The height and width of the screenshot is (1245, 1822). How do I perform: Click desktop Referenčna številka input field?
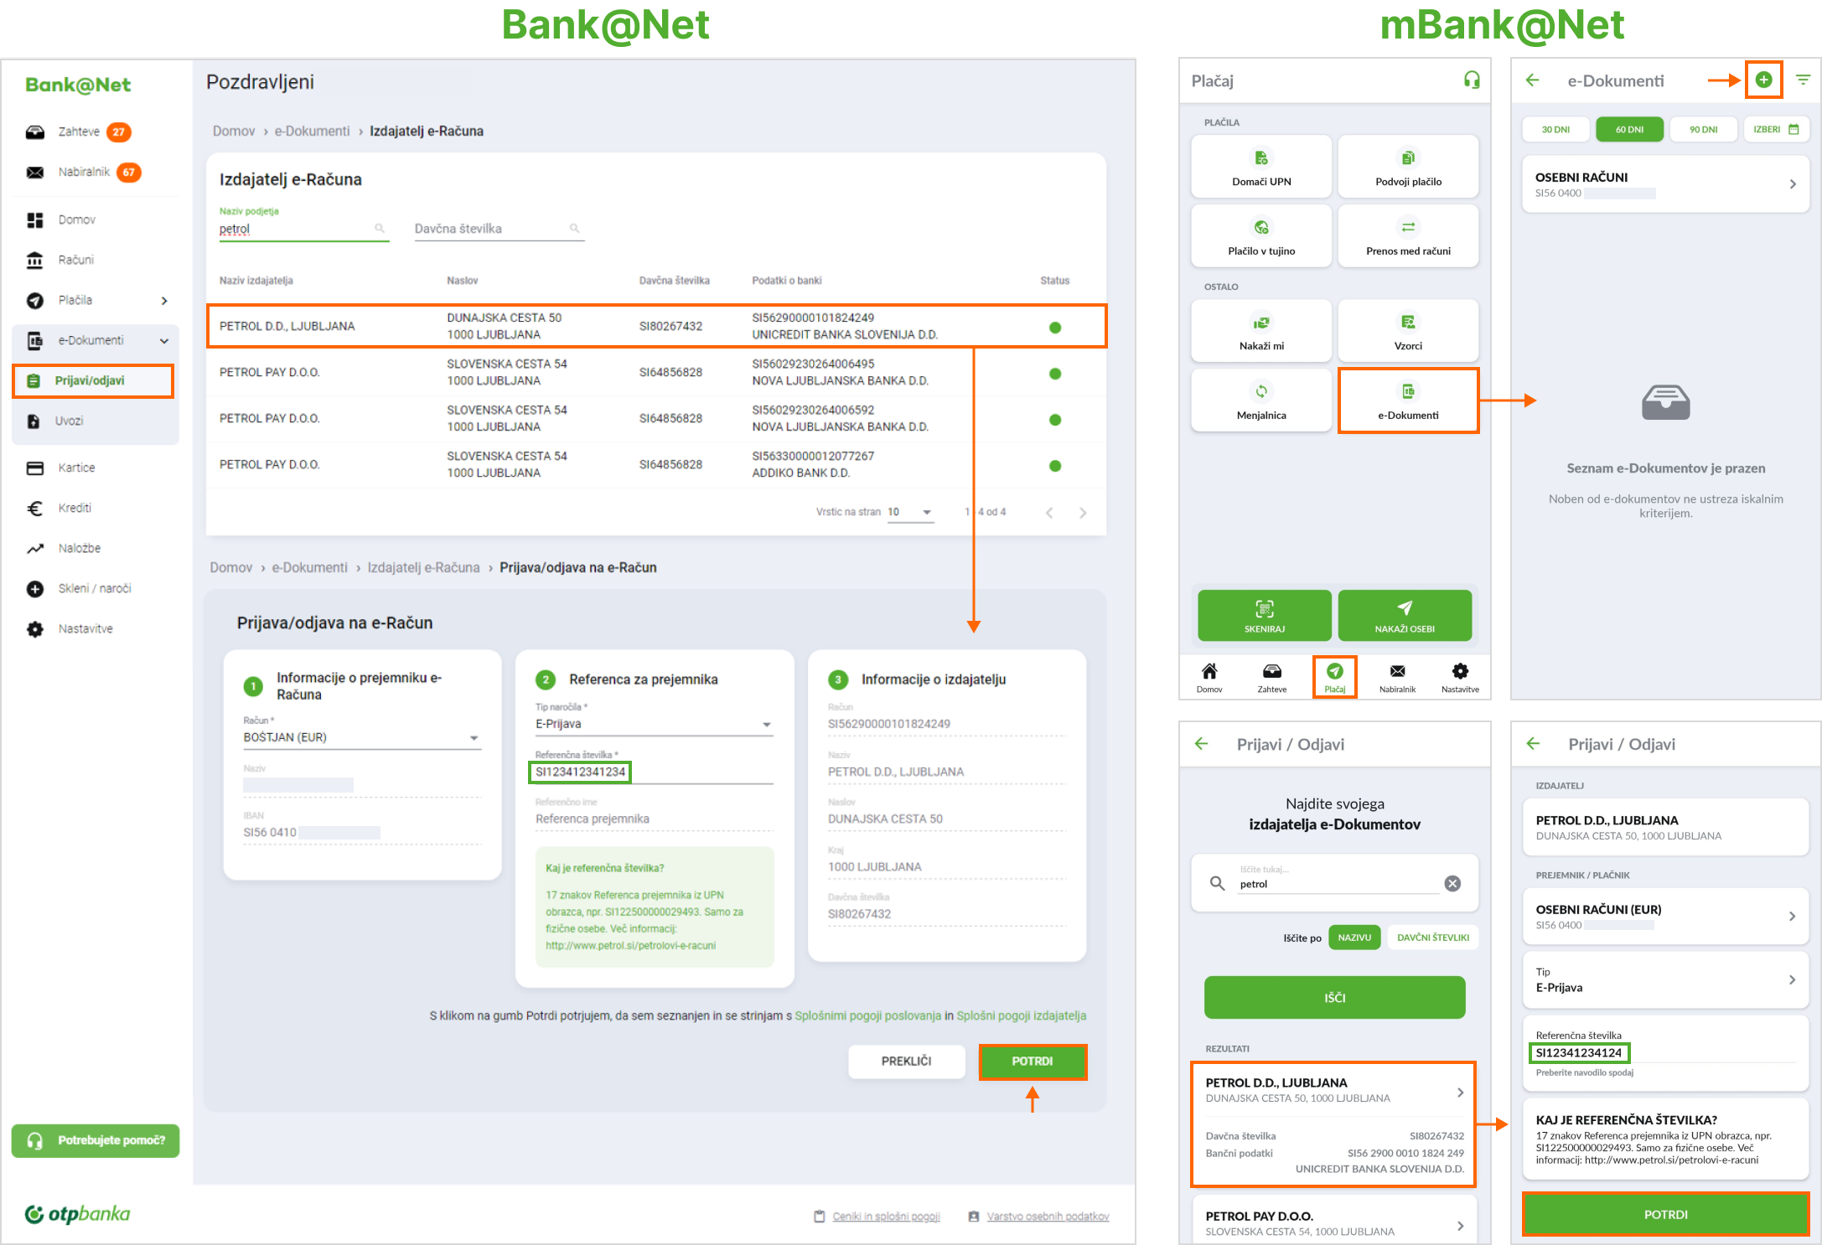pos(654,772)
